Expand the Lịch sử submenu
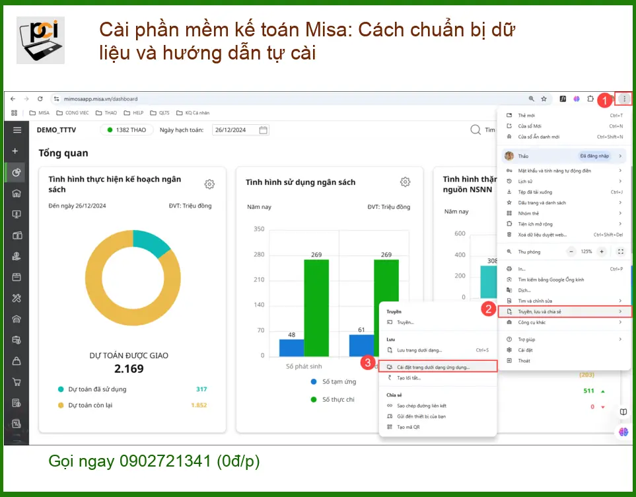This screenshot has height=497, width=636. (620, 181)
